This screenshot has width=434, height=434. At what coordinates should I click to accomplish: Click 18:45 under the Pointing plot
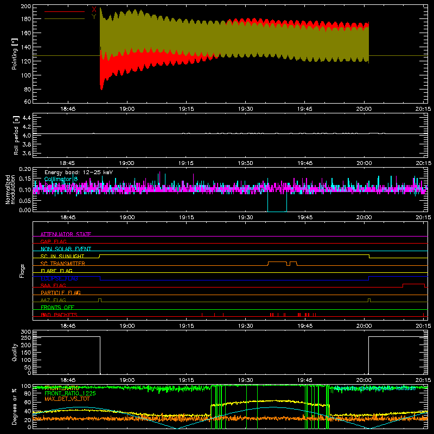68,109
